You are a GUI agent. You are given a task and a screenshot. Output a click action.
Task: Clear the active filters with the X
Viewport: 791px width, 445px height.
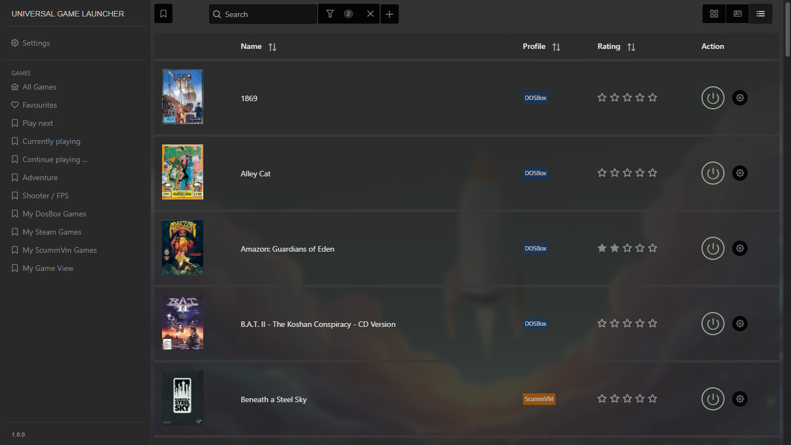[x=370, y=14]
